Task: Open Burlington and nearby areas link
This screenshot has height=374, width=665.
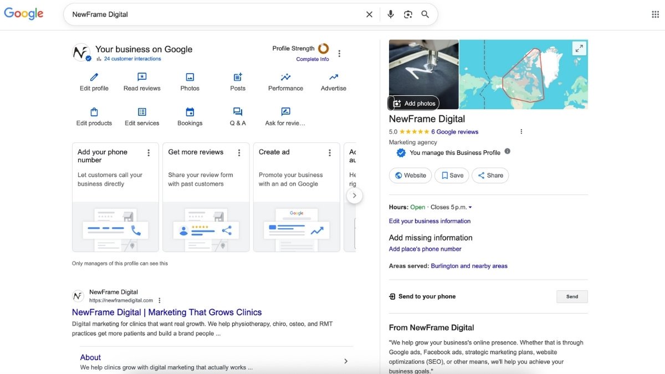Action: (x=469, y=266)
